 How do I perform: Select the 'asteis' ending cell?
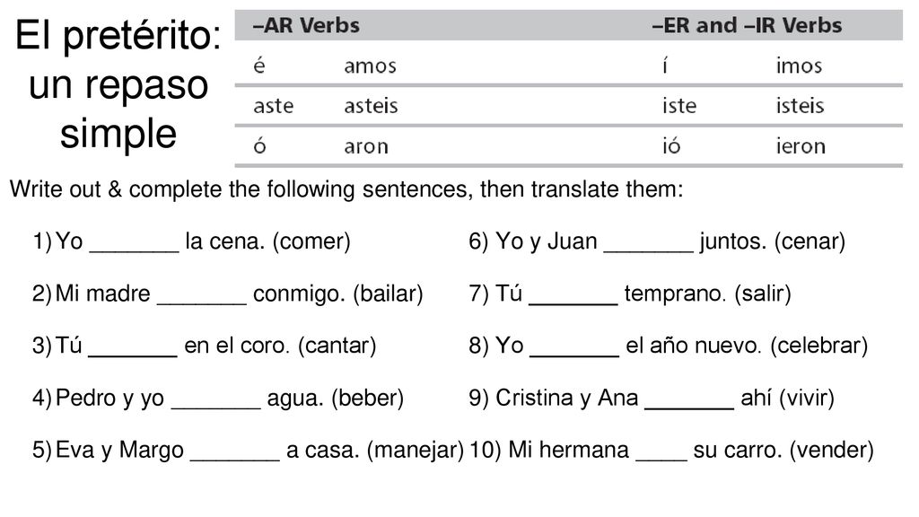pyautogui.click(x=371, y=106)
